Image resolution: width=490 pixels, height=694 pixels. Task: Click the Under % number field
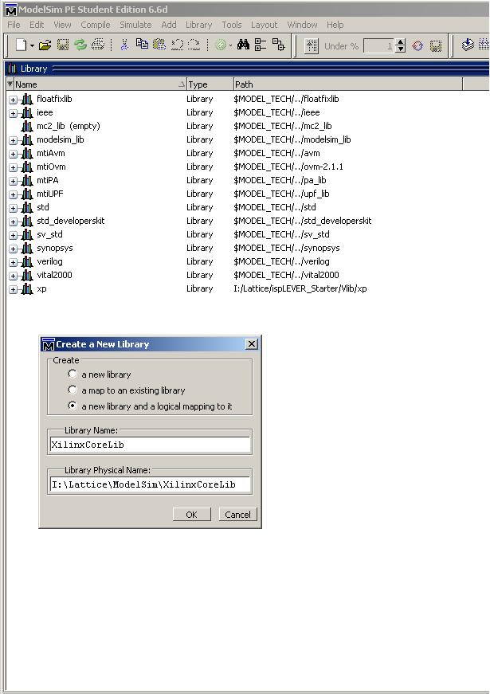378,45
